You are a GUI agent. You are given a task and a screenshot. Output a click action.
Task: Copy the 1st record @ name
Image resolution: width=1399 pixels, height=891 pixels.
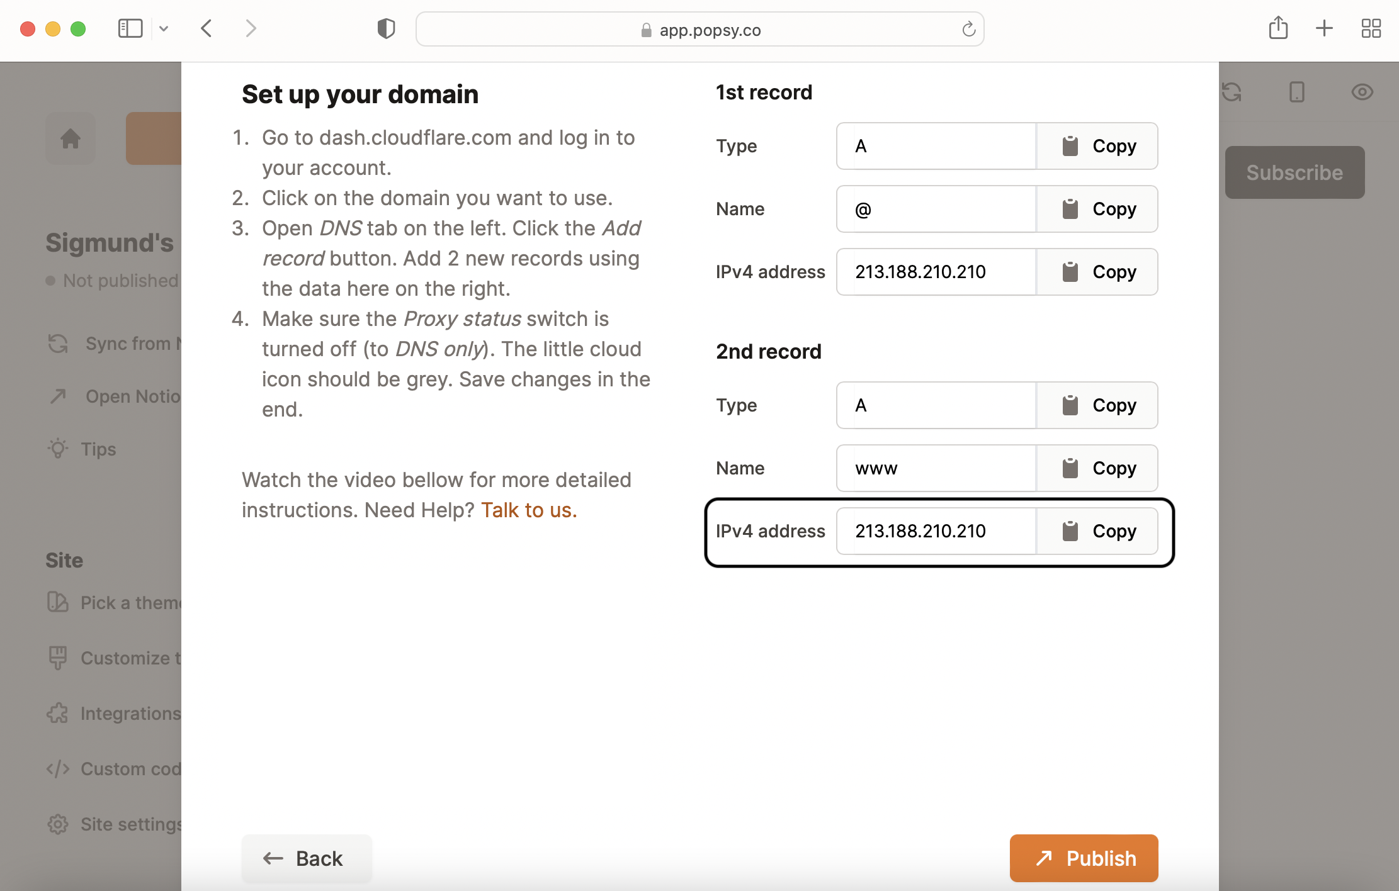tap(1097, 209)
